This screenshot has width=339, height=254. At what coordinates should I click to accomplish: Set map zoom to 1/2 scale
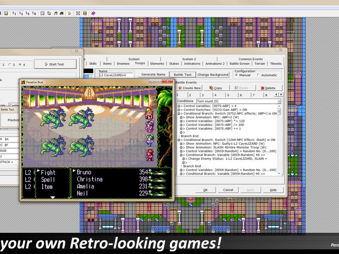(21, 14)
